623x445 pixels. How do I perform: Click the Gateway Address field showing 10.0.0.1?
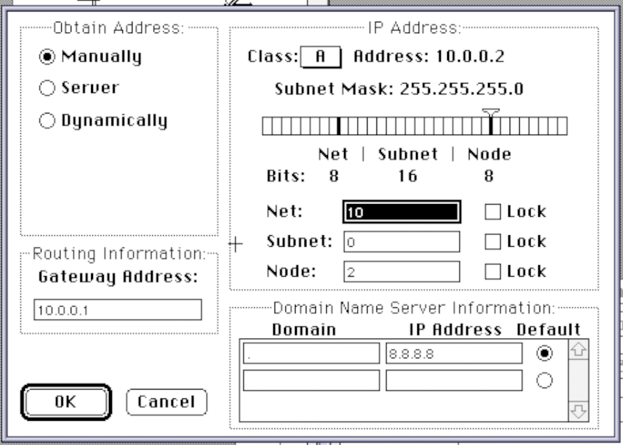coord(118,309)
